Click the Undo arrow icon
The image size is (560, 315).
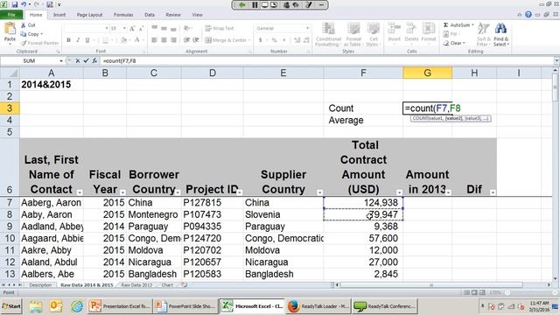(x=24, y=4)
